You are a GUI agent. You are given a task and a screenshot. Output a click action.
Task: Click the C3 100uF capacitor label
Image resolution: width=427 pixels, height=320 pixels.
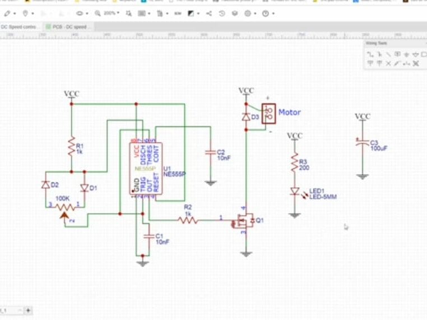(x=378, y=146)
